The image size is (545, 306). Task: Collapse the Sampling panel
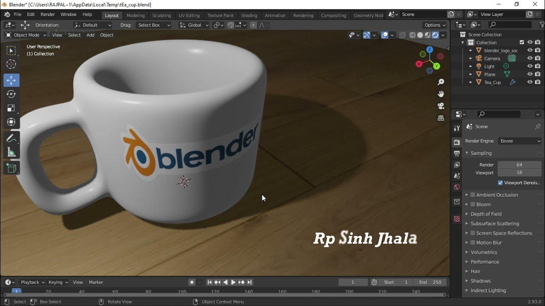pyautogui.click(x=481, y=153)
